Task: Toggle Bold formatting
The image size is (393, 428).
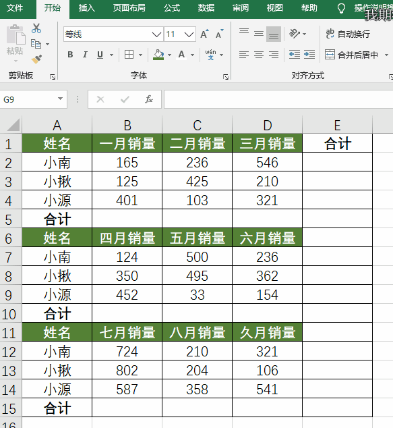Action: [x=70, y=55]
